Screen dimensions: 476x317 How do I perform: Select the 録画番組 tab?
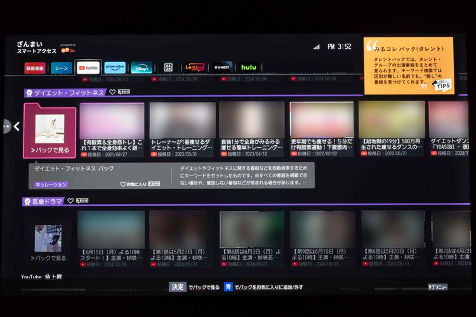click(x=35, y=68)
